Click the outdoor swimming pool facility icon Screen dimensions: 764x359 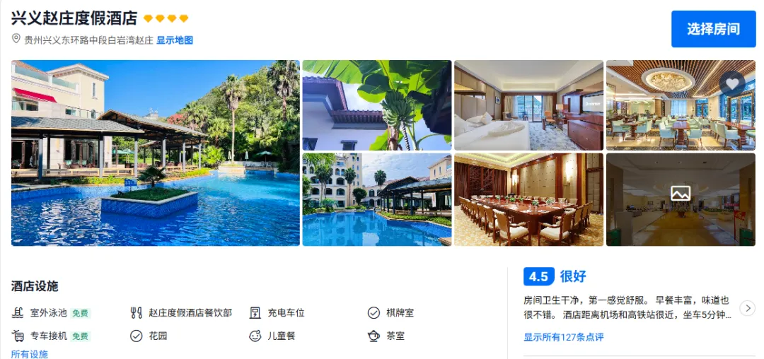tap(18, 313)
